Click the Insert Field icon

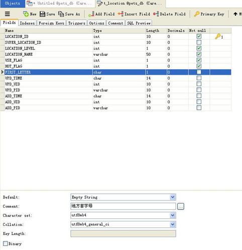120,14
